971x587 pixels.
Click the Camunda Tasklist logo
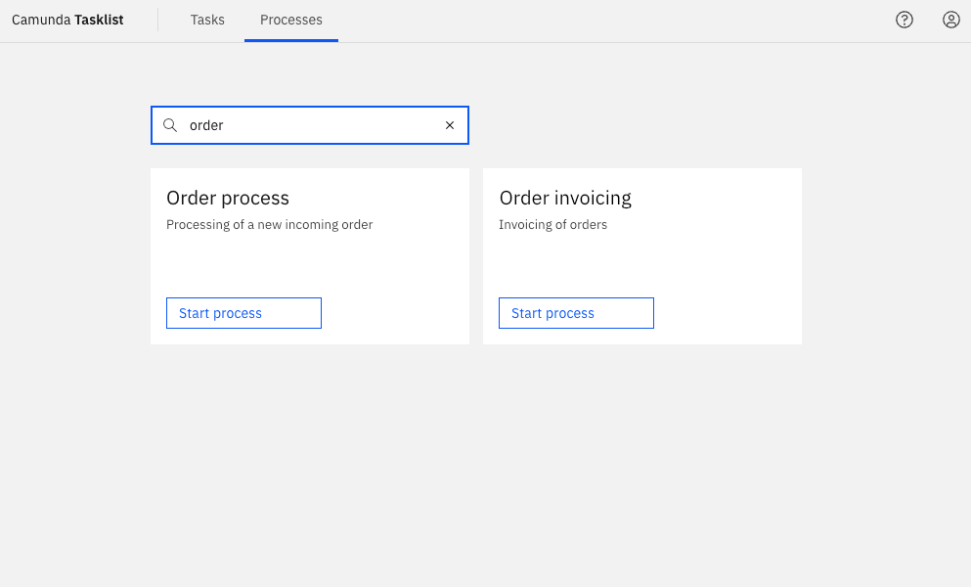(66, 20)
